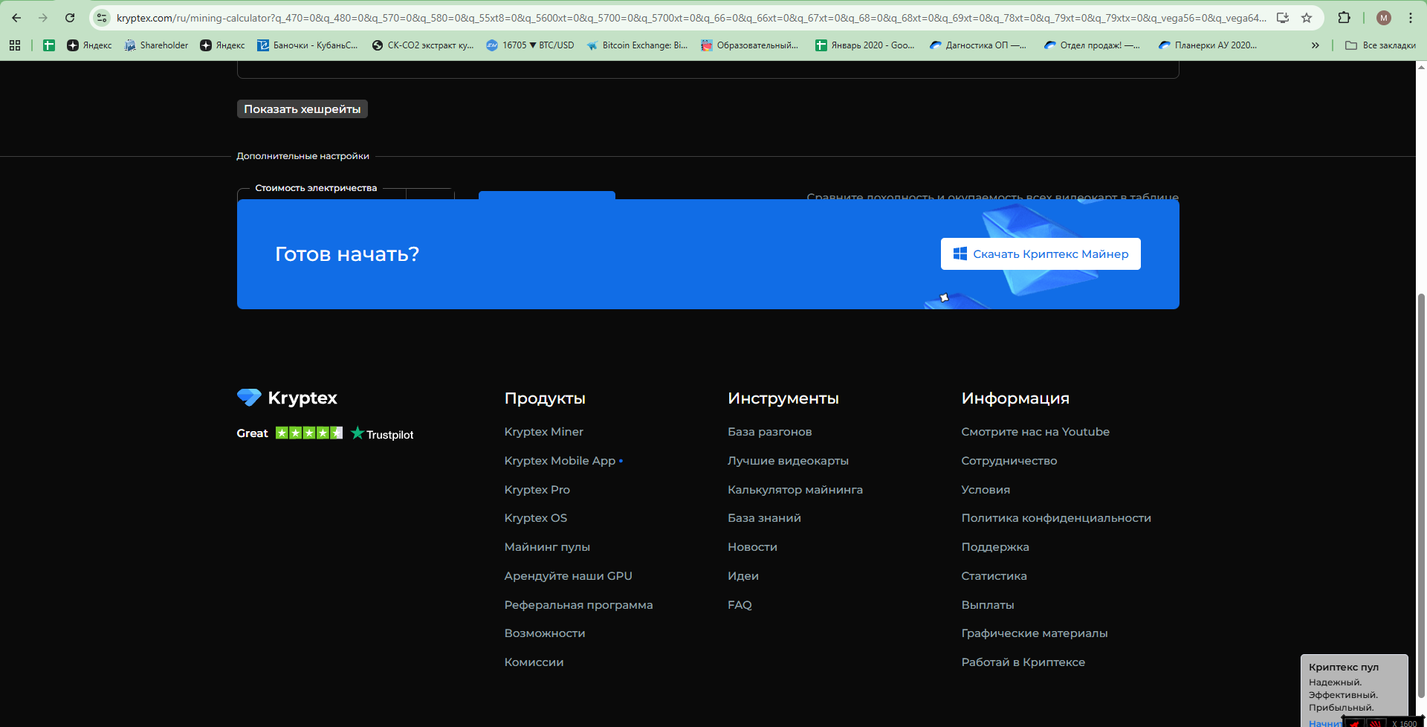Expand hidden bookmarks with double chevron
The width and height of the screenshot is (1427, 727).
(1315, 45)
